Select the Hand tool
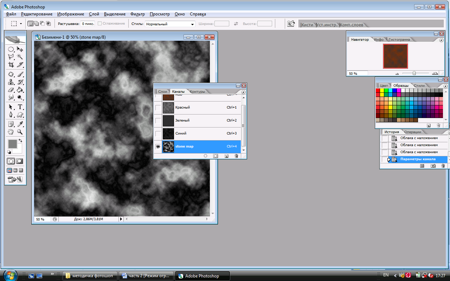Screen dimensions: 450x281 [11, 132]
